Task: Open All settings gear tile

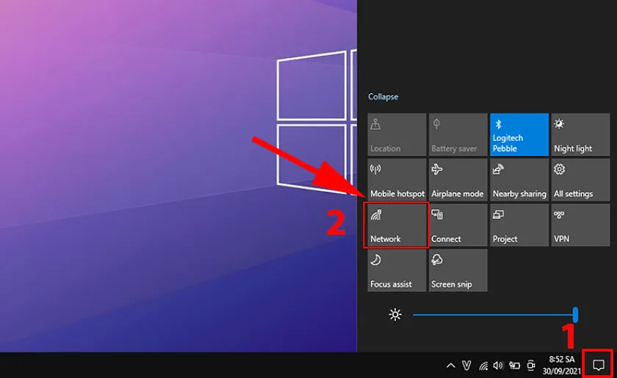Action: [x=580, y=180]
